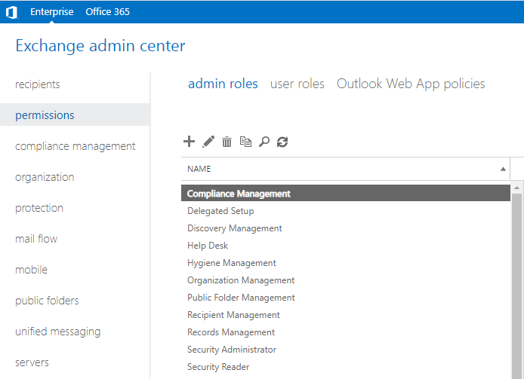This screenshot has height=379, width=524.
Task: Select the admin roles tab
Action: tap(223, 84)
